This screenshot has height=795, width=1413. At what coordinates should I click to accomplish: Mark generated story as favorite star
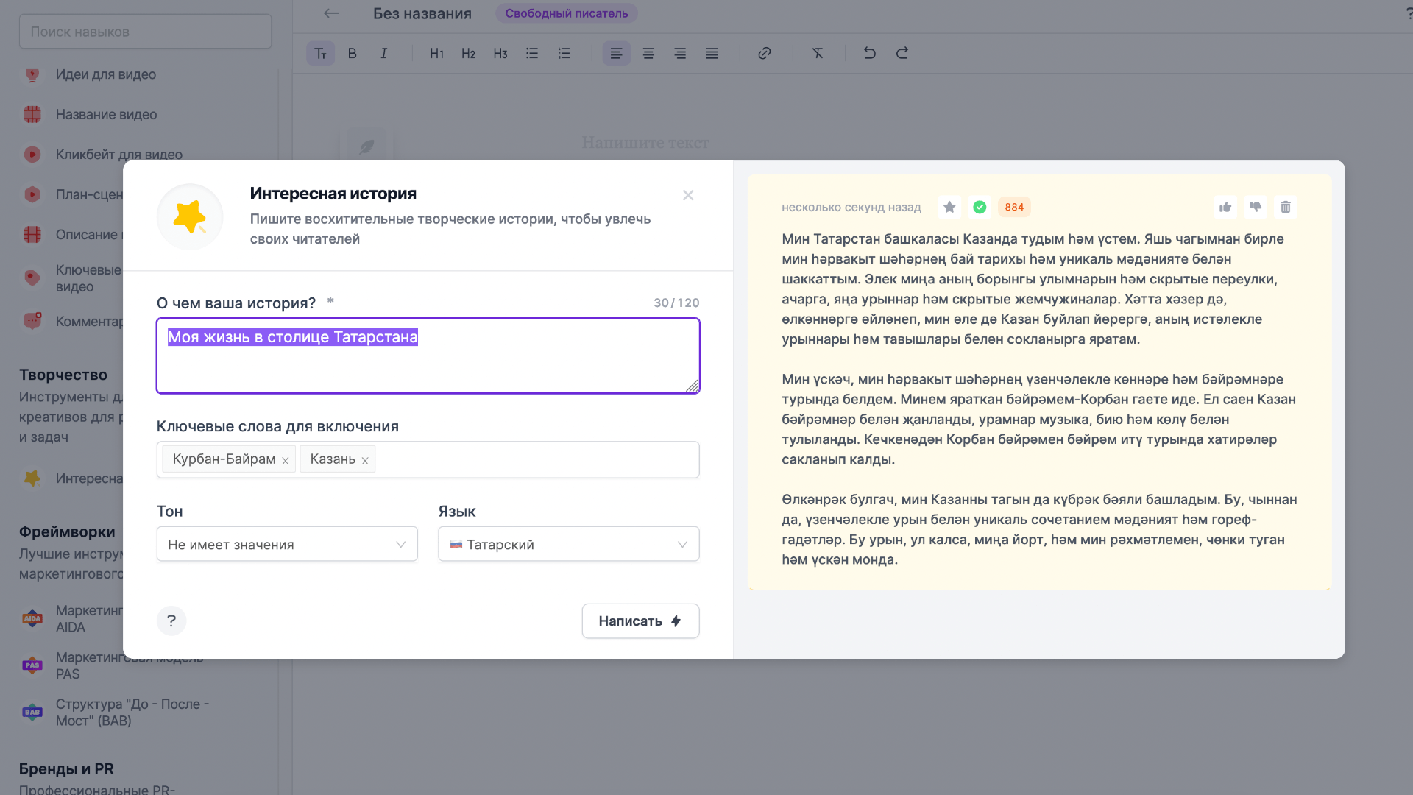(x=950, y=207)
